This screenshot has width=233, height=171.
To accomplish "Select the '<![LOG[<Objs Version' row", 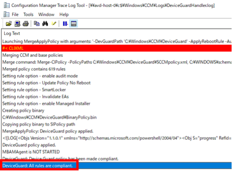I will click(x=117, y=138).
